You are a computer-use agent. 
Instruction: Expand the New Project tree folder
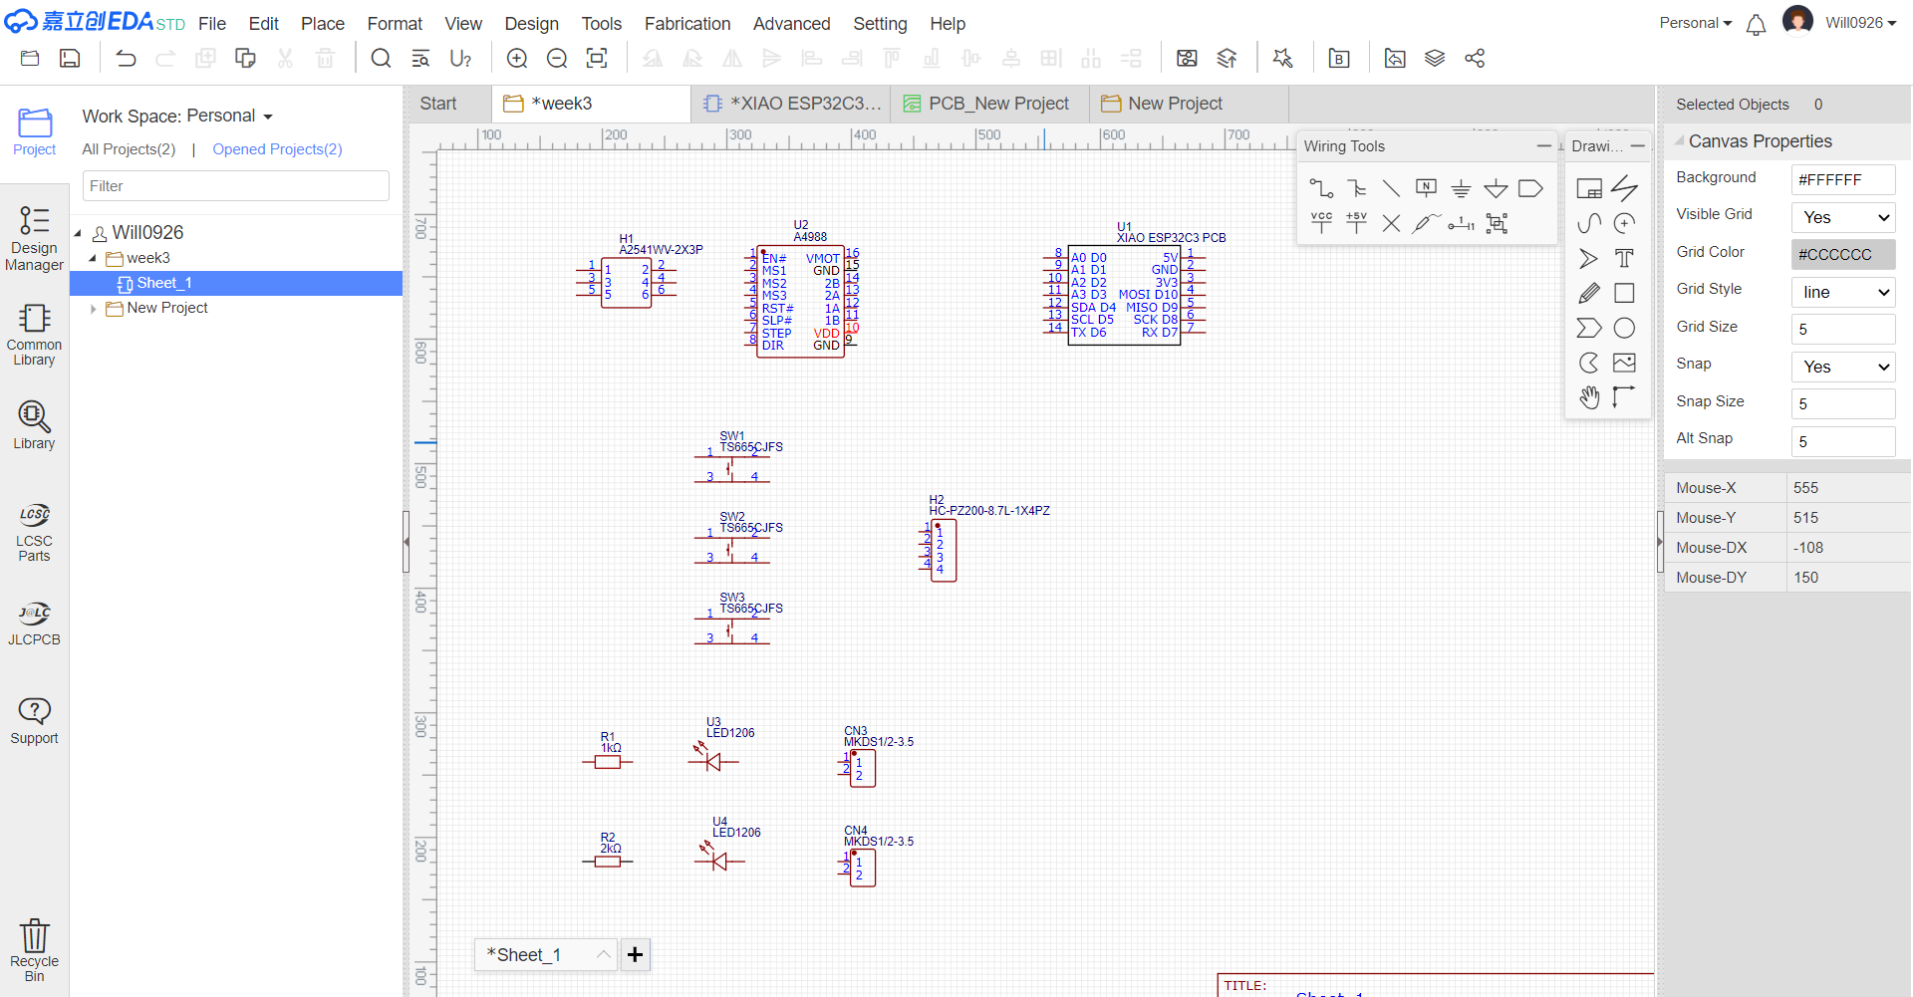[94, 309]
